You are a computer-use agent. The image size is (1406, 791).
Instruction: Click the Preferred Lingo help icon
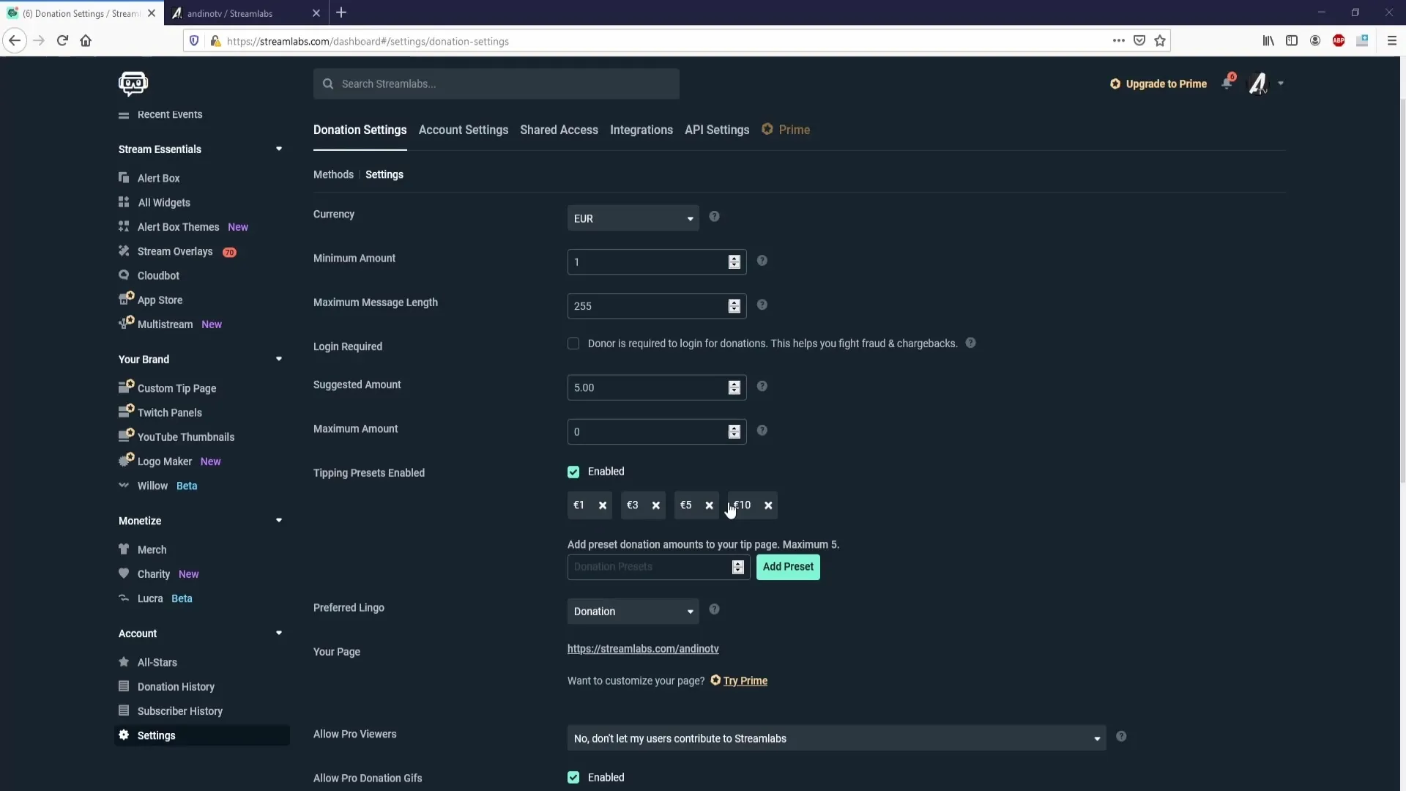point(714,609)
